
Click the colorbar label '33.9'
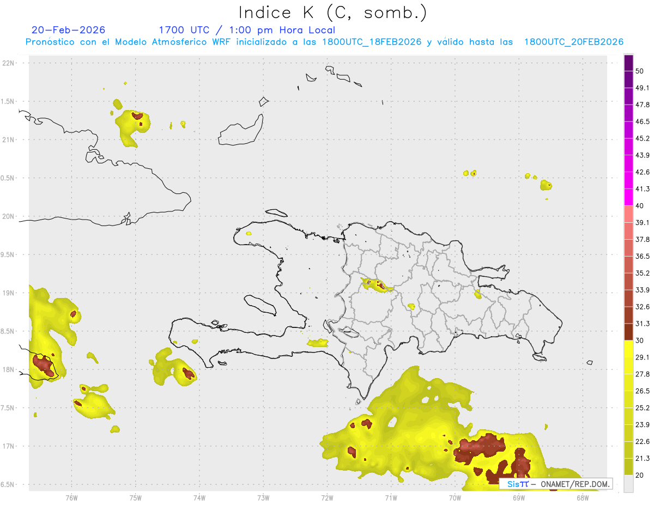(643, 290)
